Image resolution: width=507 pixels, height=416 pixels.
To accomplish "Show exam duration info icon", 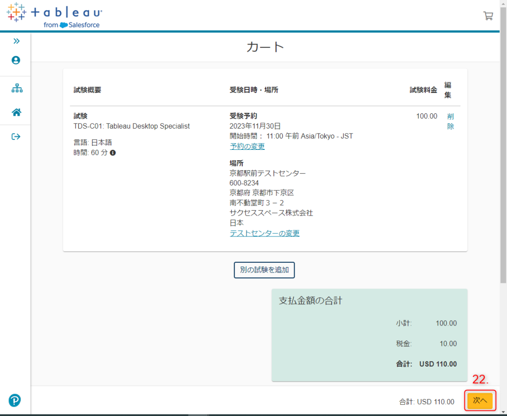I will click(113, 153).
